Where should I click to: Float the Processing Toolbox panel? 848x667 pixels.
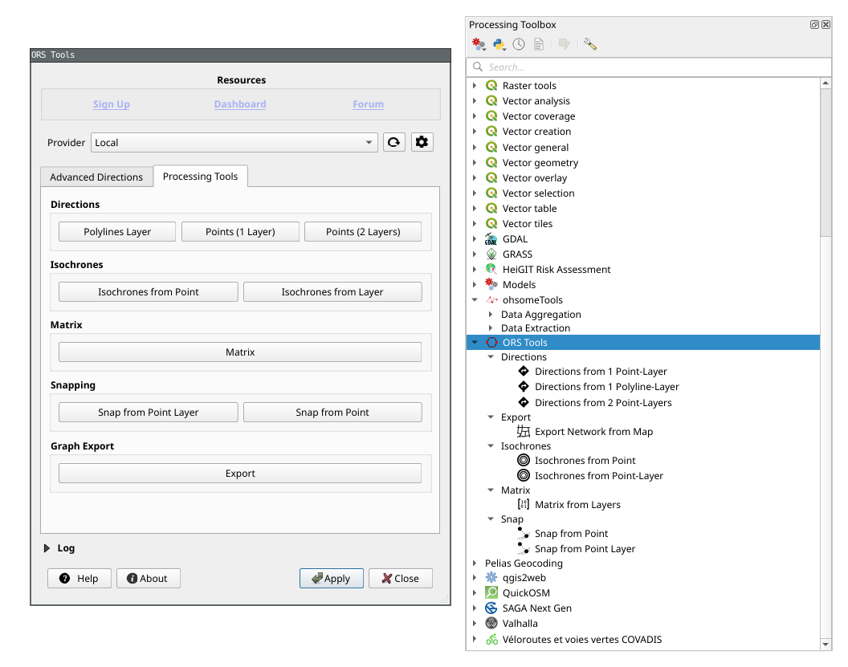coord(814,25)
